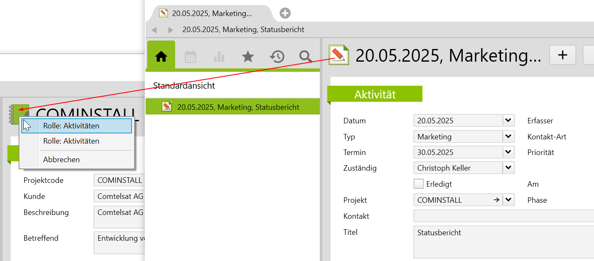
Task: Click the magnifying glass search icon
Action: point(305,56)
